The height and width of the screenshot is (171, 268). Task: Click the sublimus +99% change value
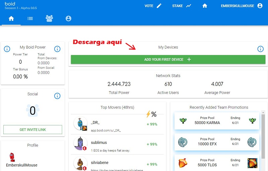coord(152,144)
